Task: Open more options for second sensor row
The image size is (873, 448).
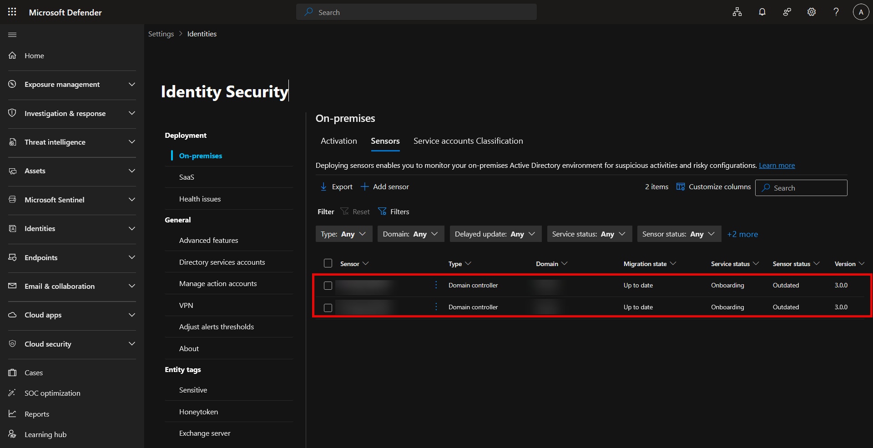Action: click(x=436, y=307)
